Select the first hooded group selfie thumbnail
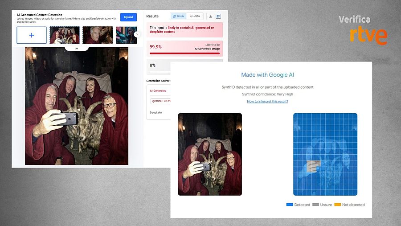This screenshot has height=226, width=401. pos(65,35)
